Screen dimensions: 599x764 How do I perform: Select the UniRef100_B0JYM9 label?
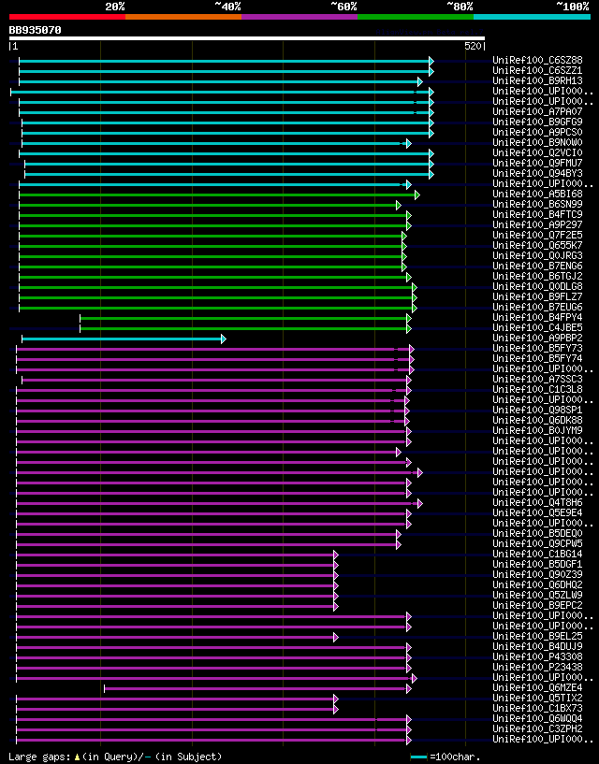537,430
